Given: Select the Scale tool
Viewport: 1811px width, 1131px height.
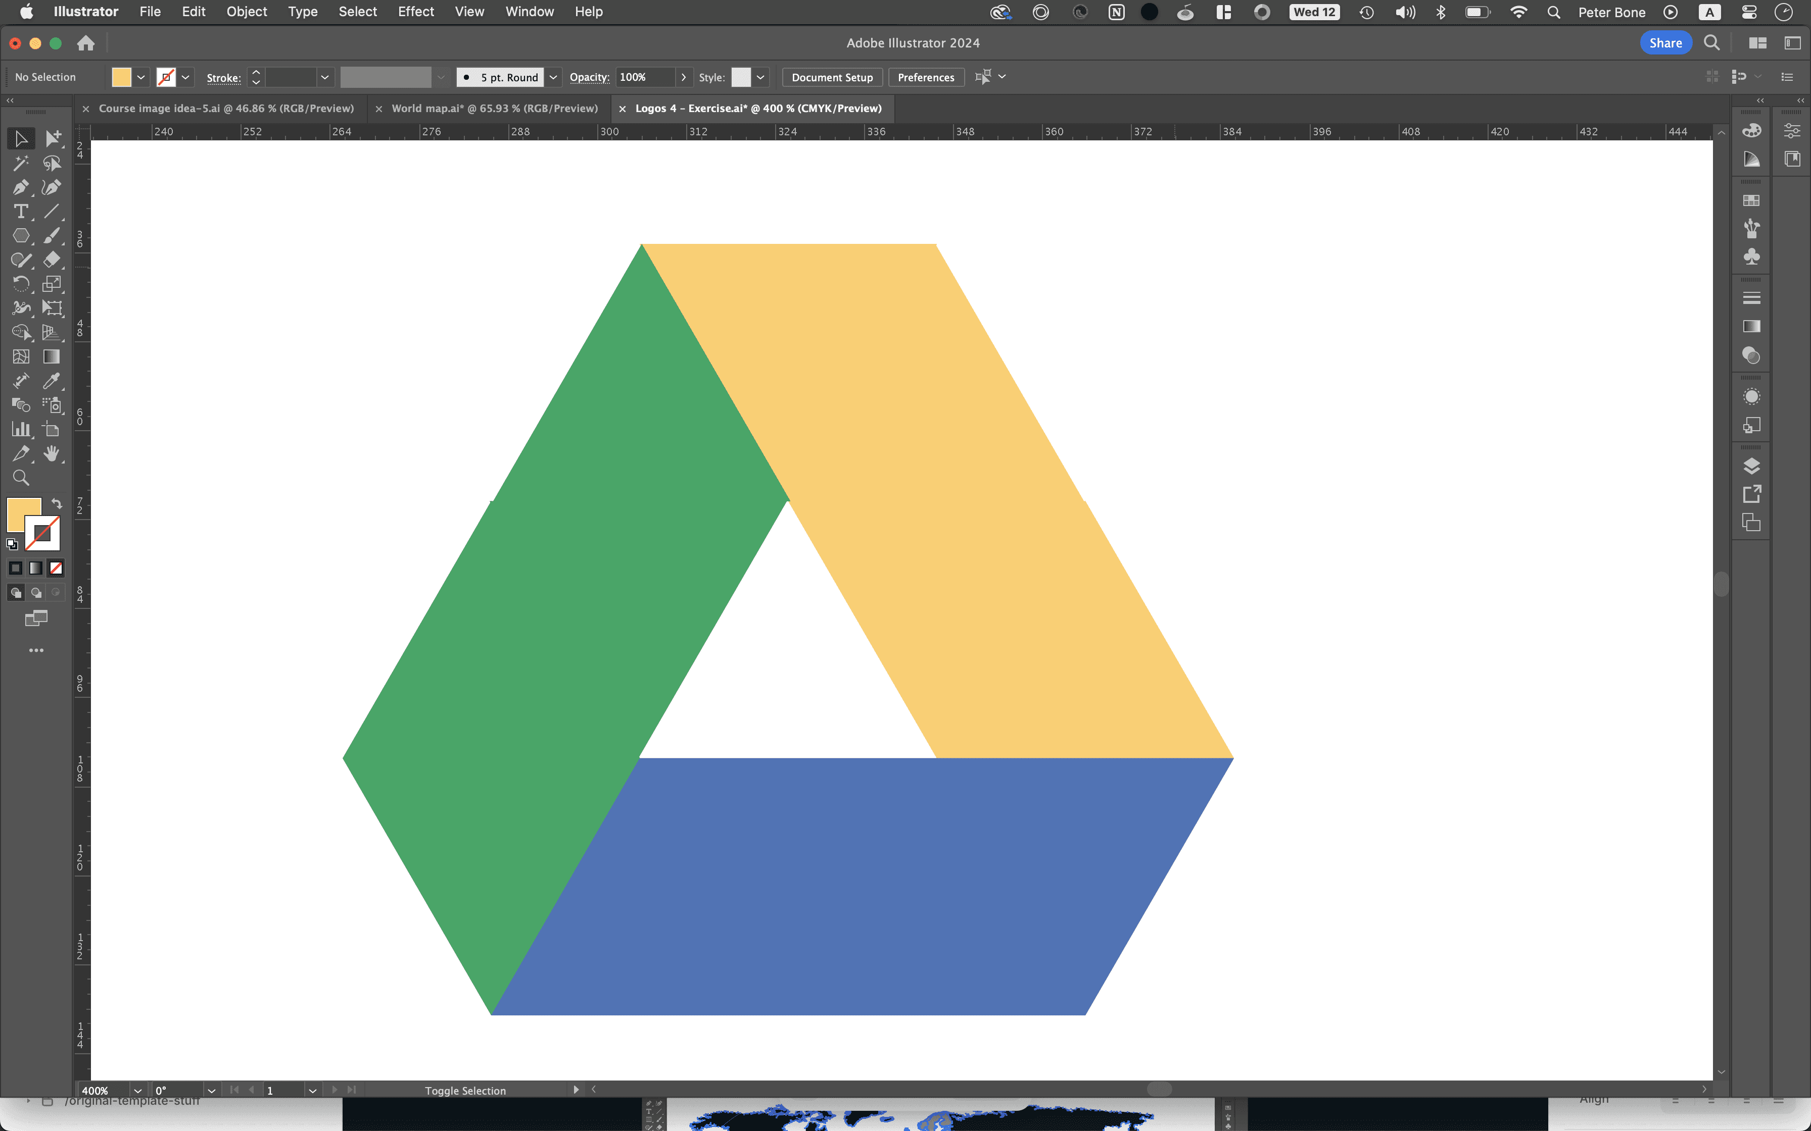Looking at the screenshot, I should [x=53, y=284].
